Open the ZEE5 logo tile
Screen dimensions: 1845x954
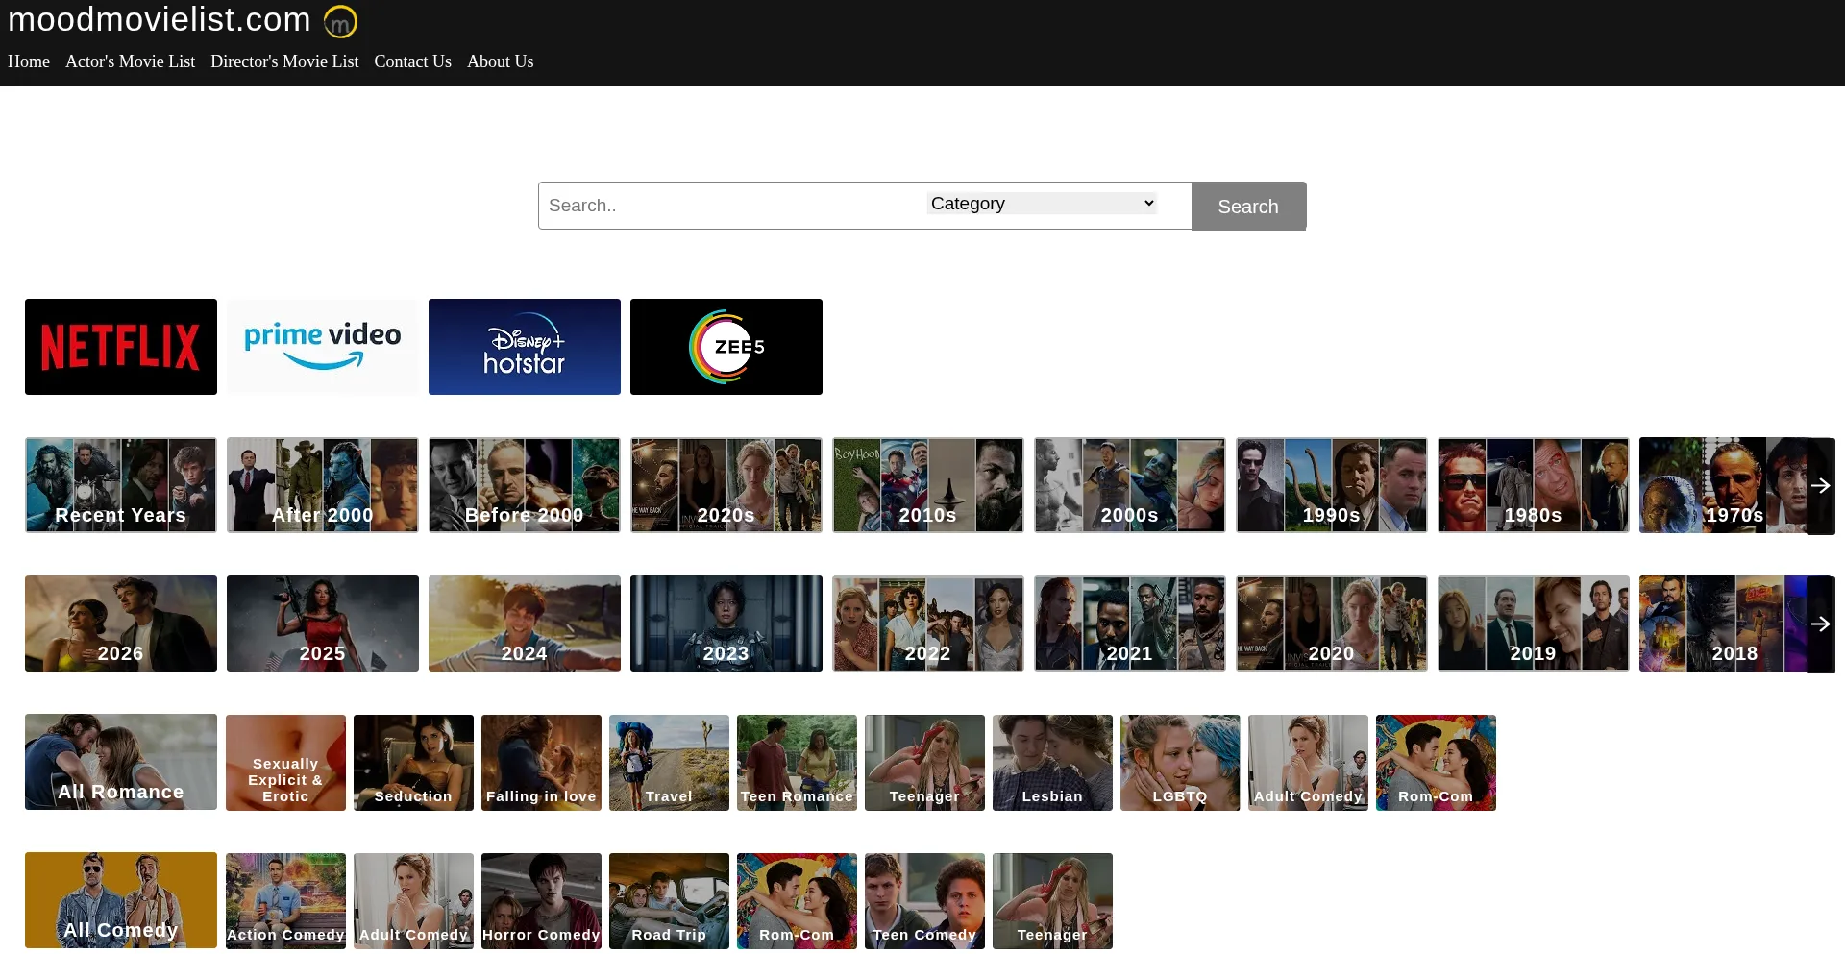[x=726, y=347]
